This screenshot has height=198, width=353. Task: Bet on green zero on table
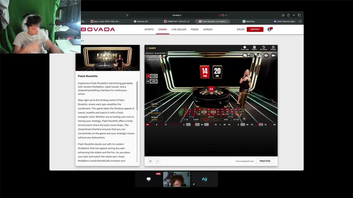point(181,112)
